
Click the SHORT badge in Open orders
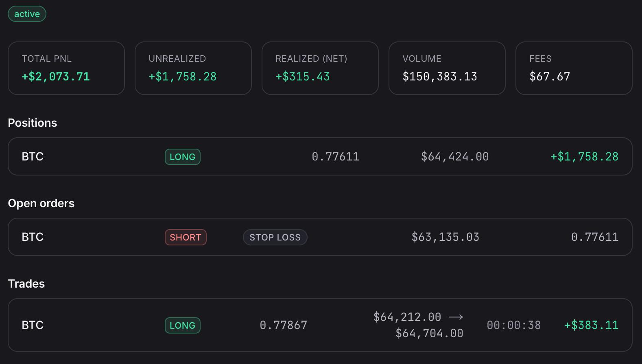click(x=186, y=237)
